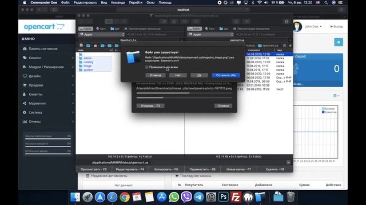Open Finder from the Dock
Image resolution: width=366 pixels, height=205 pixels.
[x=75, y=197]
